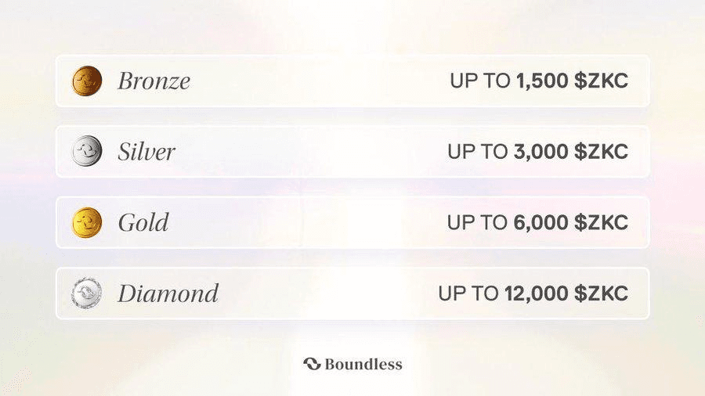This screenshot has height=396, width=705.
Task: Click the Bronze coin icon
Action: [x=87, y=81]
